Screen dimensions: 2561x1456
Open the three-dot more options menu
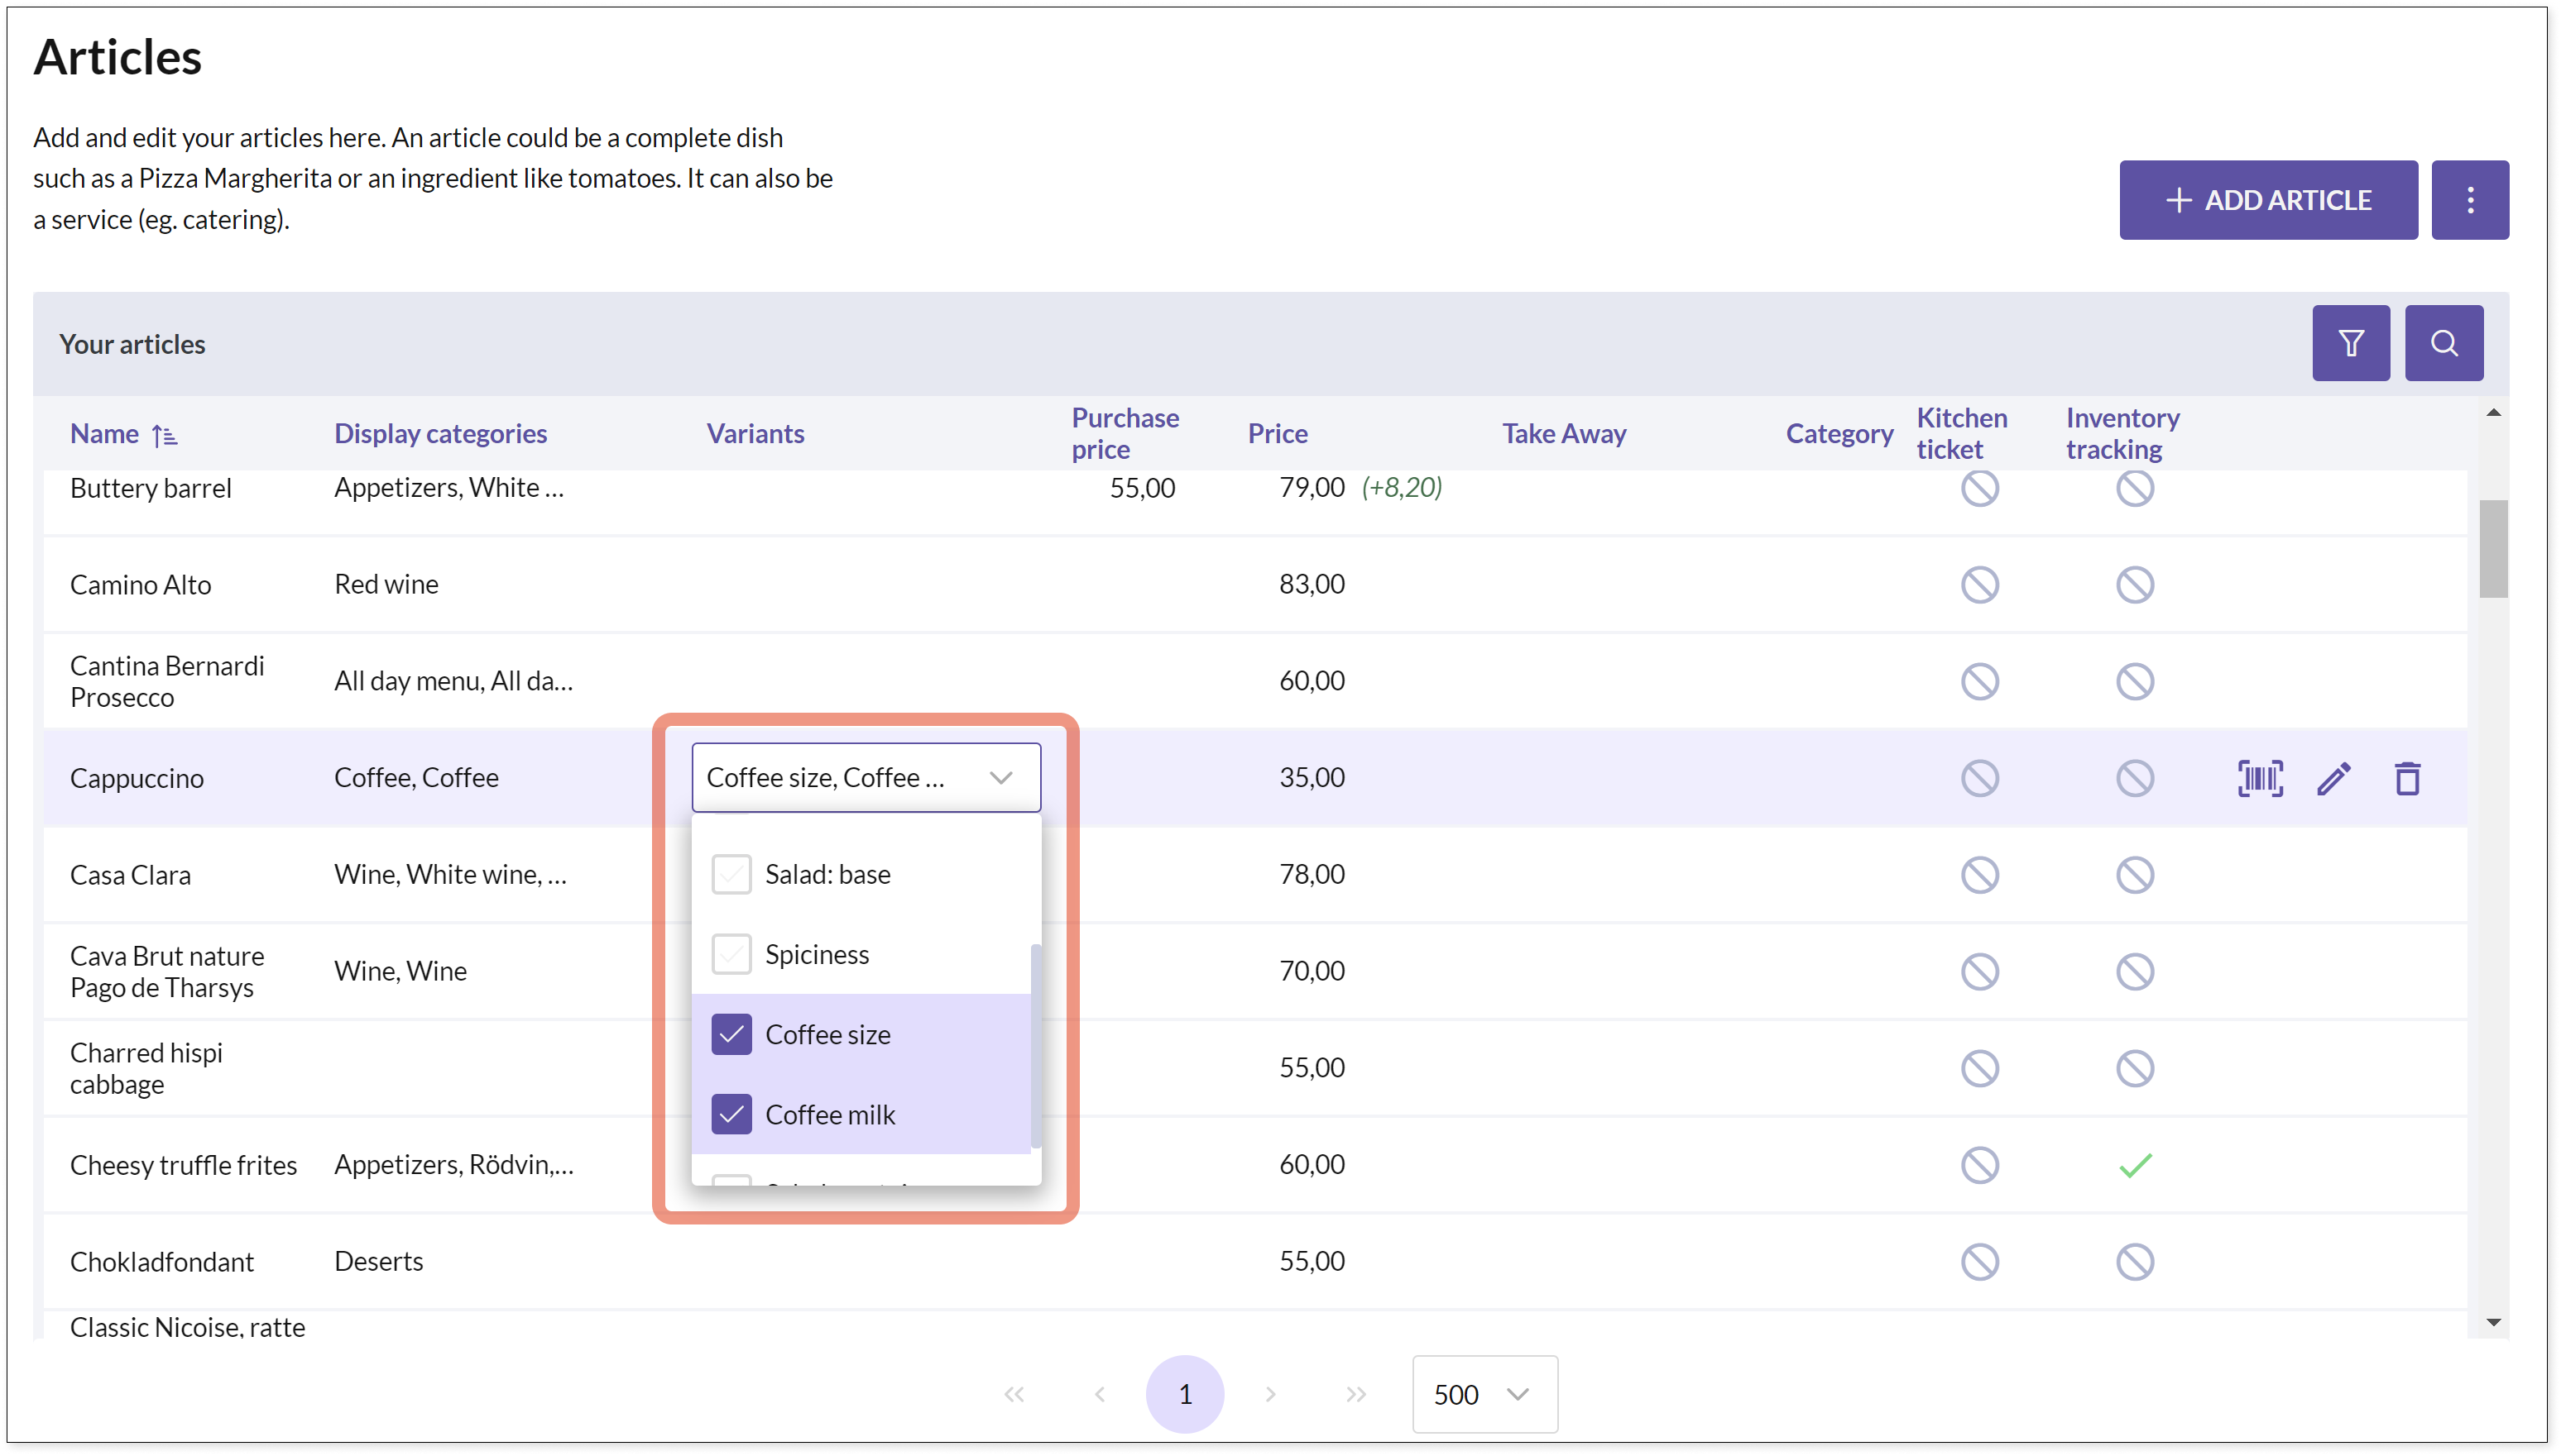(2469, 200)
